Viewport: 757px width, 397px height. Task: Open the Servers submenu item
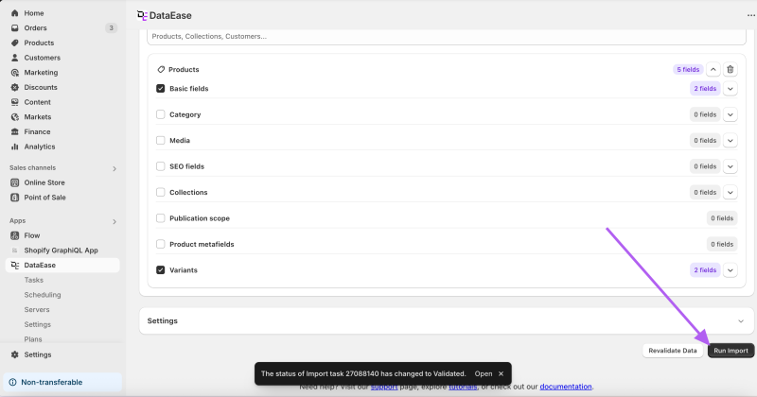click(x=37, y=310)
